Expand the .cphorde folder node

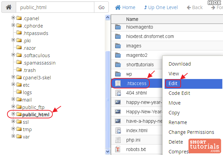pos(13,25)
